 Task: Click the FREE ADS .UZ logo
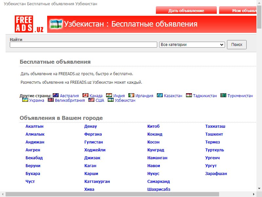click(29, 24)
